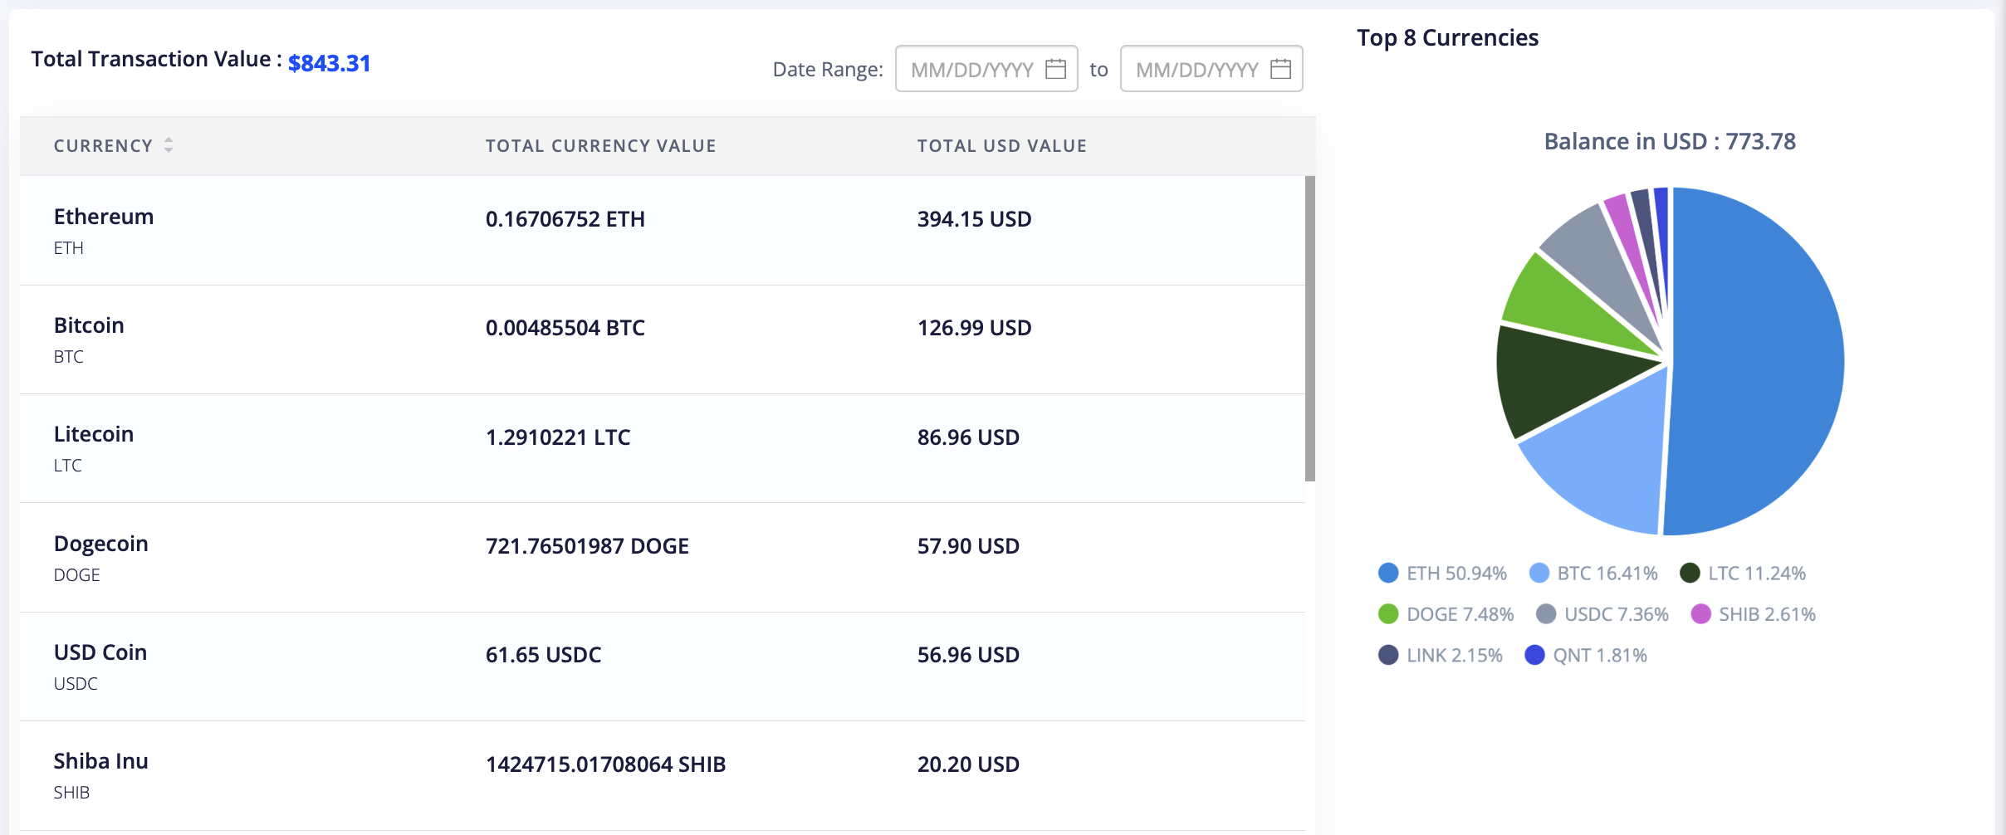Click the Currency column header
The width and height of the screenshot is (2006, 835).
coord(103,146)
